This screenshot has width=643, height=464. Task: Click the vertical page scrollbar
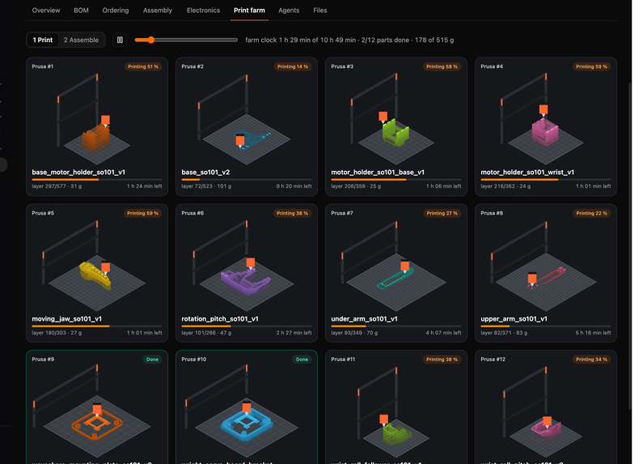631,245
